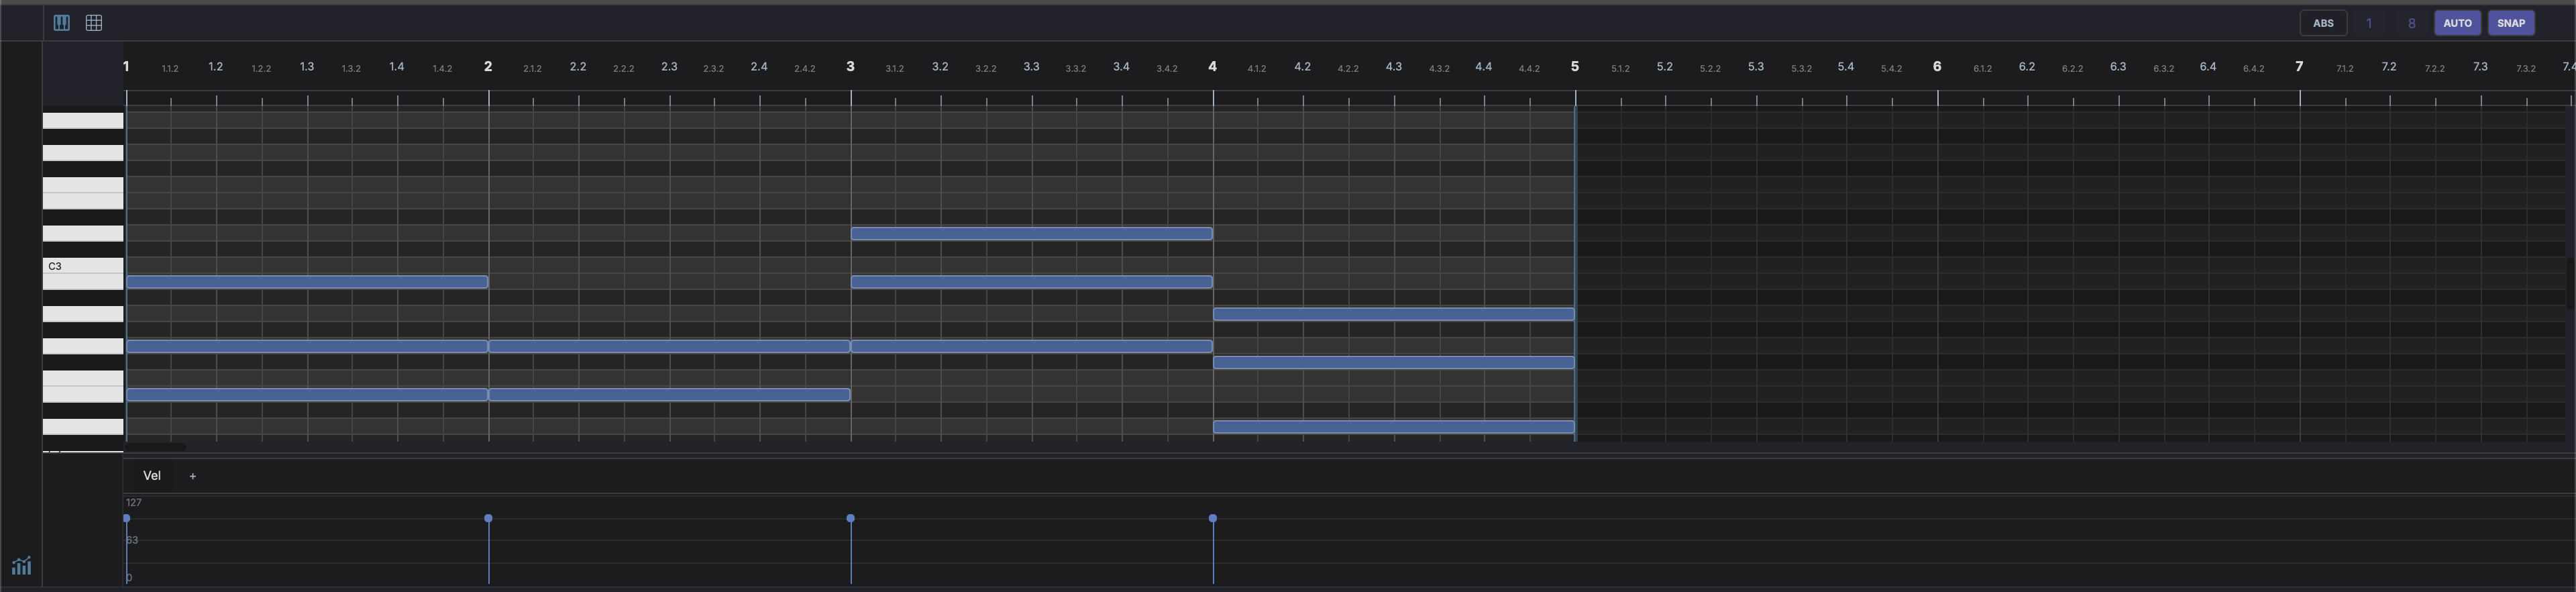Adjust the velocity handle at bar 3
Image resolution: width=2576 pixels, height=592 pixels.
[850, 518]
